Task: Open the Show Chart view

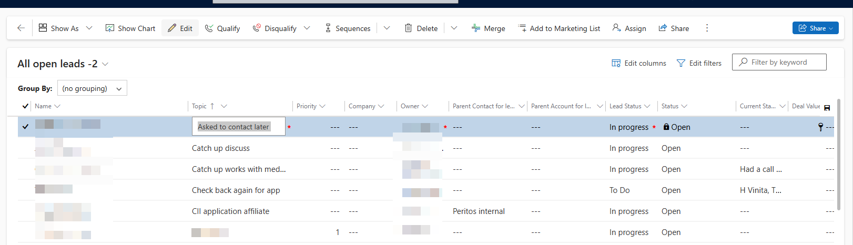Action: 130,28
